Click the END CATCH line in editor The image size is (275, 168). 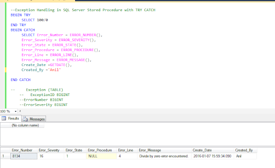(x=21, y=80)
